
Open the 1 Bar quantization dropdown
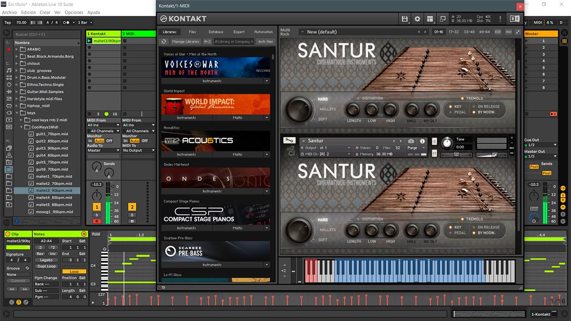84,22
